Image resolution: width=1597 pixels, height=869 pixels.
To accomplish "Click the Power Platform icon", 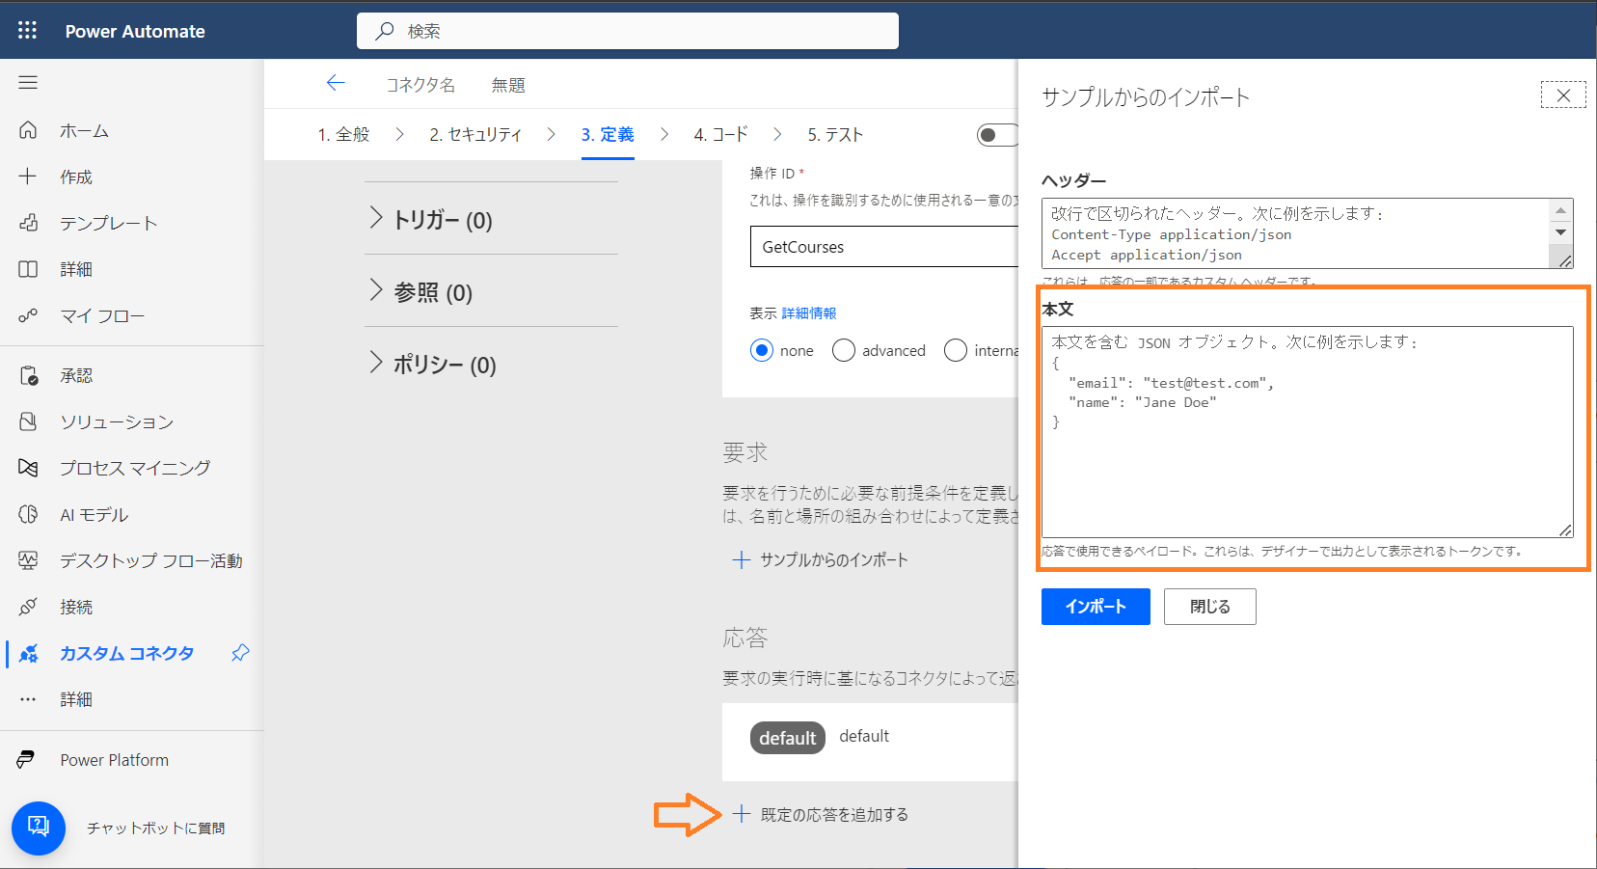I will 26,760.
